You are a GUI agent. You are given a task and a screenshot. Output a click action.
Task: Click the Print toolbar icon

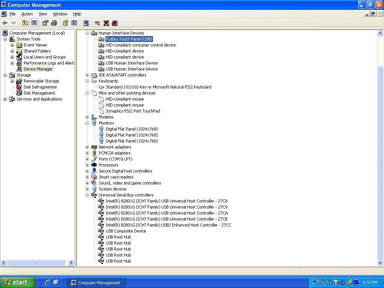coord(54,23)
